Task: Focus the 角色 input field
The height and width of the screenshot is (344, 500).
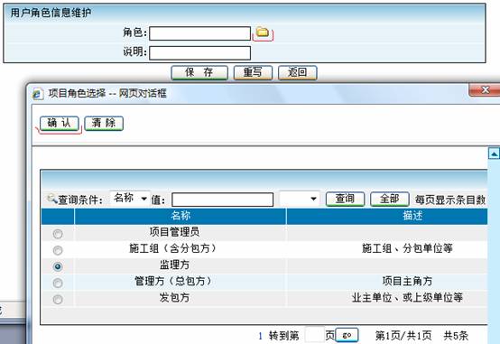Action: pos(200,33)
